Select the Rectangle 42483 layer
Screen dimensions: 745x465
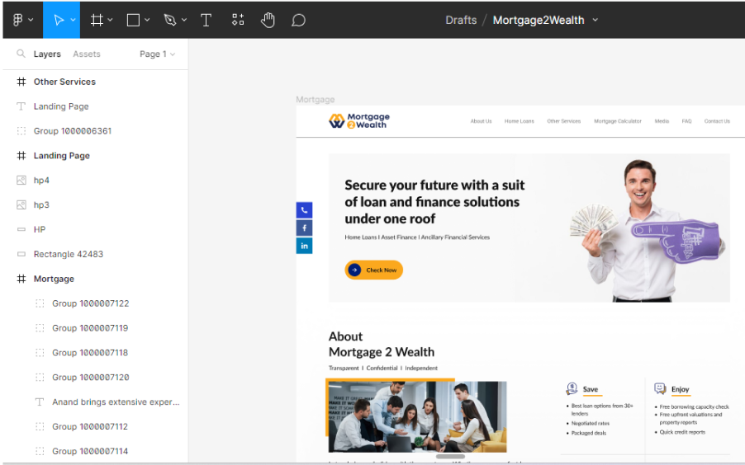(68, 254)
